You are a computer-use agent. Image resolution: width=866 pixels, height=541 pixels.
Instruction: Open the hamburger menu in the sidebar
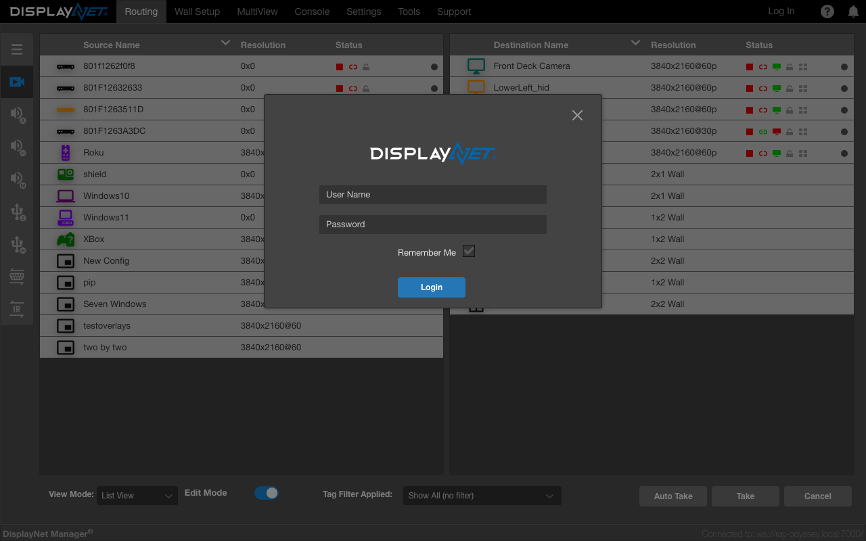(17, 49)
